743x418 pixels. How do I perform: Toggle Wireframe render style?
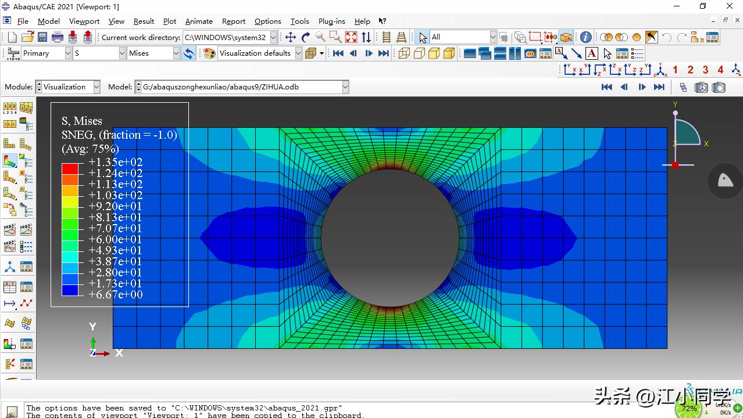pyautogui.click(x=404, y=53)
